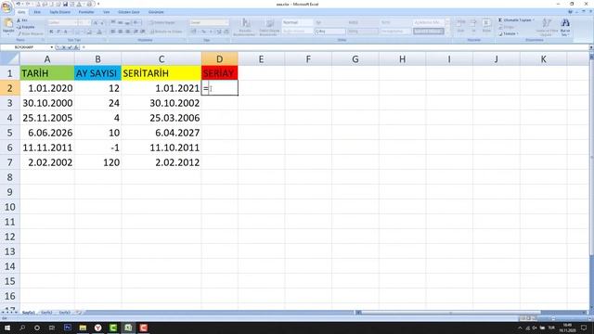This screenshot has height=334, width=594.
Task: Click the fx insert function icon
Action: point(76,47)
